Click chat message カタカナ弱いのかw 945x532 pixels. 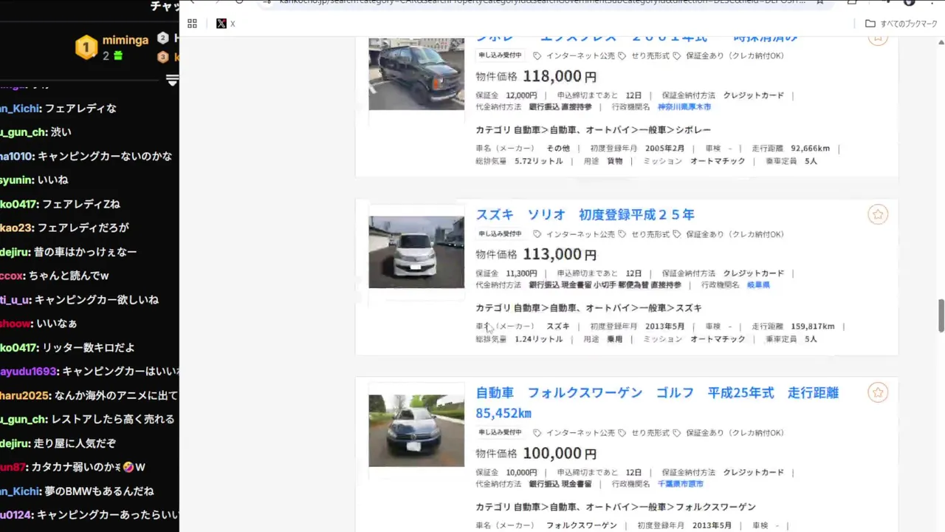(x=88, y=468)
